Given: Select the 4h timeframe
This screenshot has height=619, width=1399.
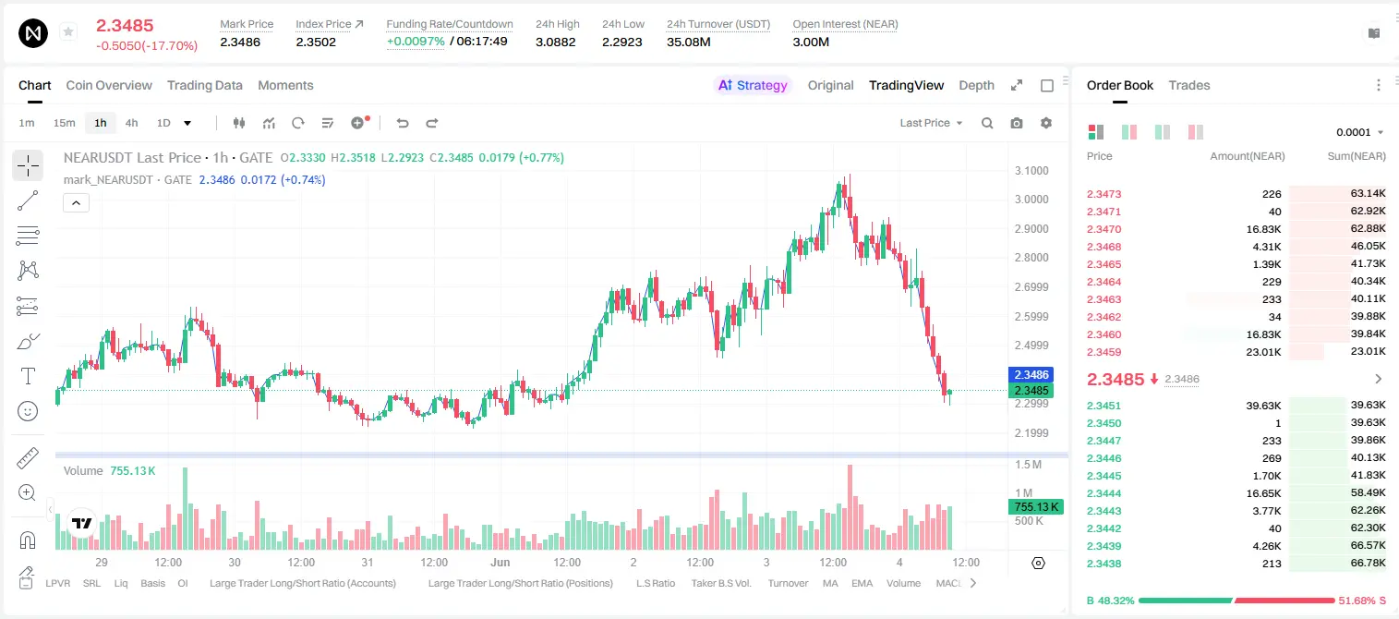Looking at the screenshot, I should 132,123.
